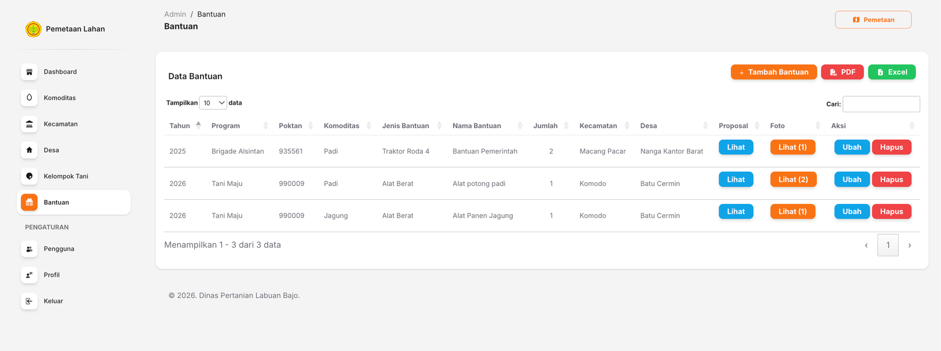Click the file icon on PDF button
Image resolution: width=941 pixels, height=351 pixels.
pos(833,72)
